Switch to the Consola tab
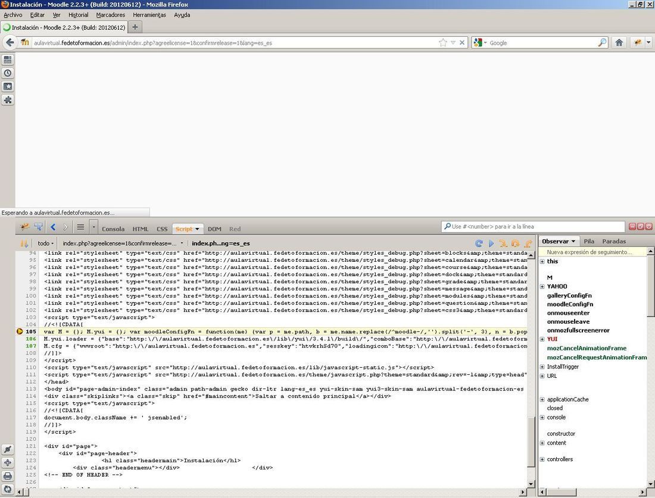This screenshot has width=655, height=498. pos(113,229)
